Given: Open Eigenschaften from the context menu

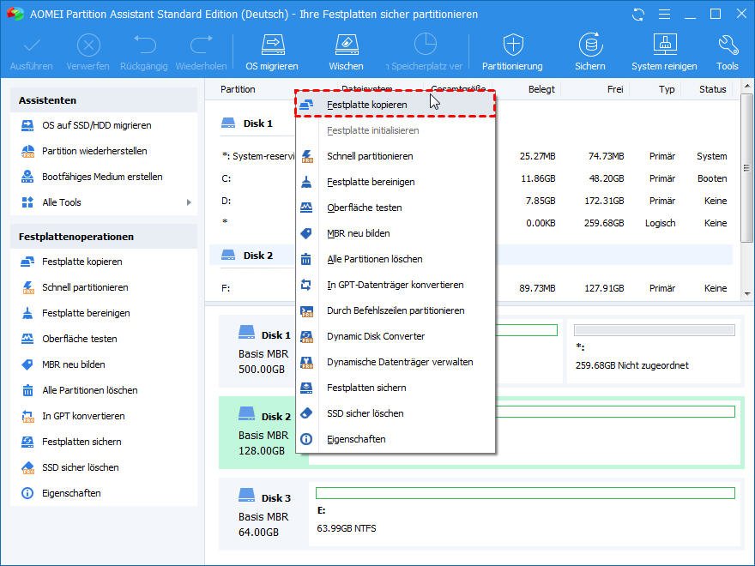Looking at the screenshot, I should [x=396, y=439].
